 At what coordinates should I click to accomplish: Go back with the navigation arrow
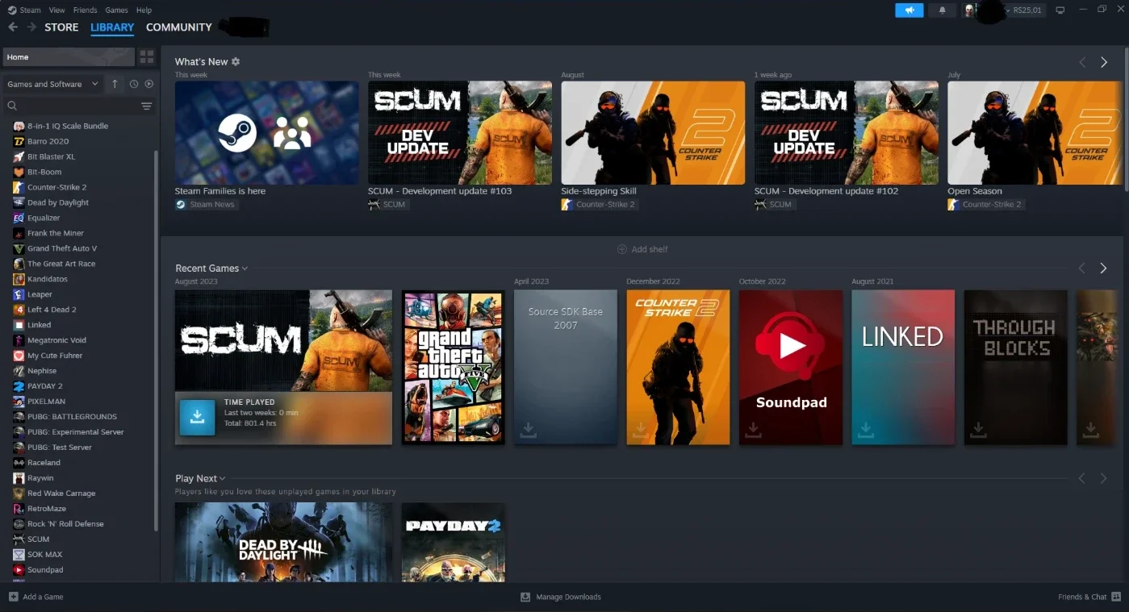pos(13,27)
